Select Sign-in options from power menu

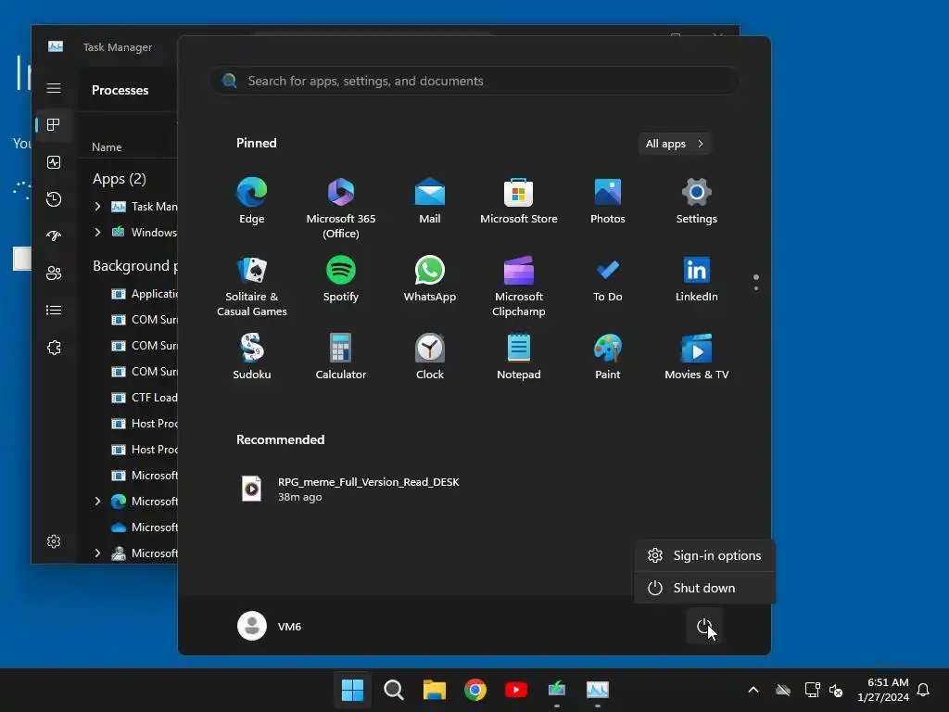pyautogui.click(x=704, y=555)
